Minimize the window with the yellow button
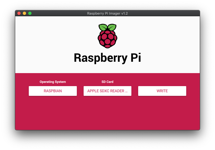This screenshot has height=150, width=215. click(x=24, y=13)
